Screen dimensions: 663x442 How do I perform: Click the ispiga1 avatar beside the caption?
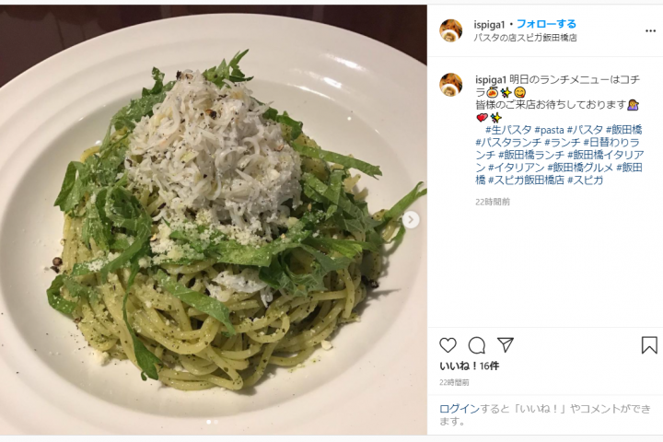451,84
